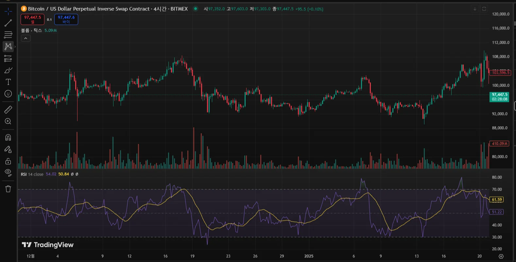Select the crosshair cursor tool

point(8,11)
